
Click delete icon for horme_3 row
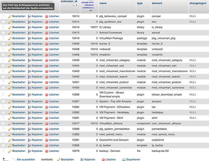point(46,44)
